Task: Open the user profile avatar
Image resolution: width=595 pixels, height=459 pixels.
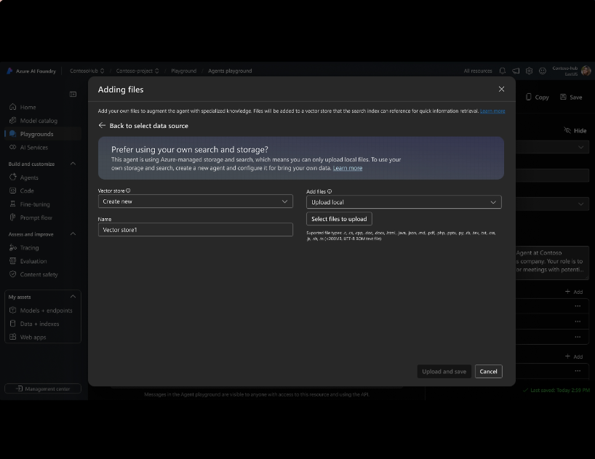Action: point(586,71)
